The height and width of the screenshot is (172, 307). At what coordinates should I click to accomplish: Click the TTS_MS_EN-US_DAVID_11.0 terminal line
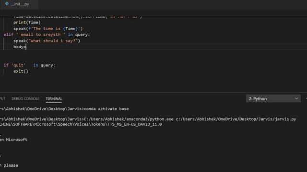81,124
